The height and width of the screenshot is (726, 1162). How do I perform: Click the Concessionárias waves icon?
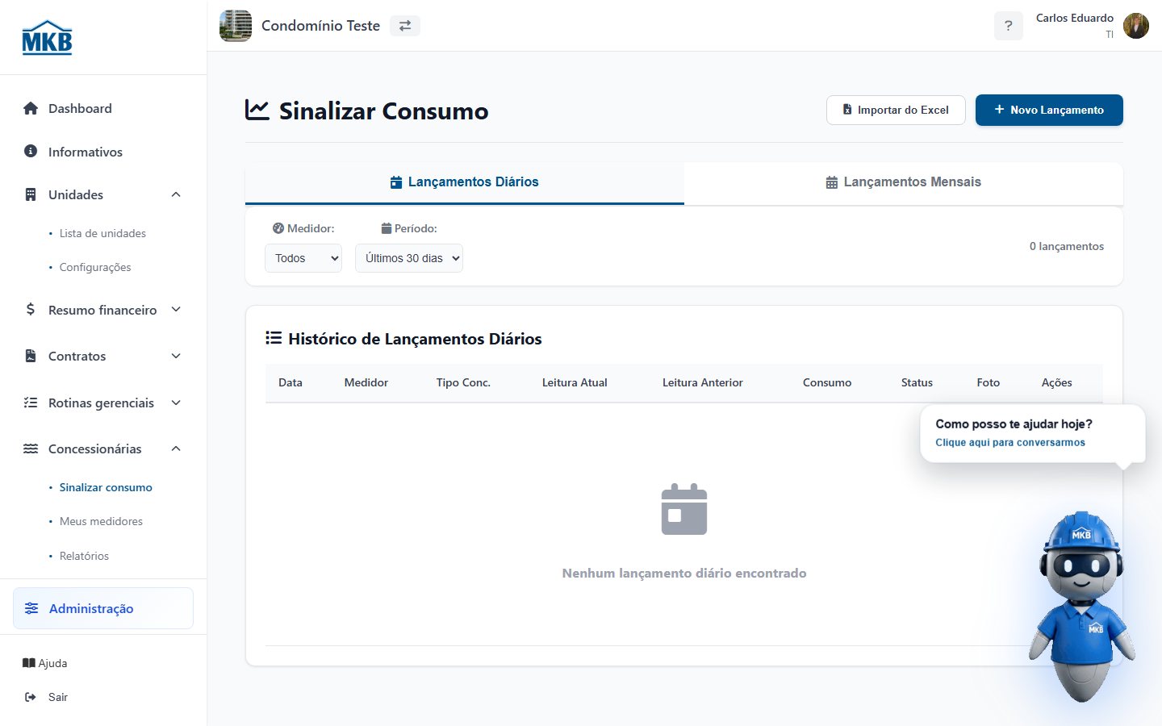coord(31,449)
